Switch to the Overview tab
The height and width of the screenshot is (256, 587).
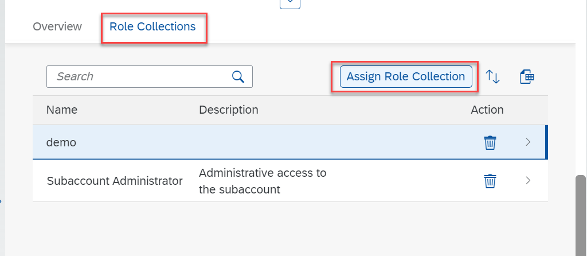(57, 26)
